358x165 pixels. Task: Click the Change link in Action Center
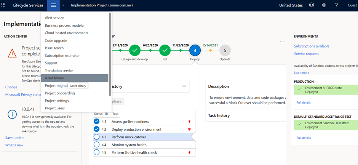(x=11, y=87)
